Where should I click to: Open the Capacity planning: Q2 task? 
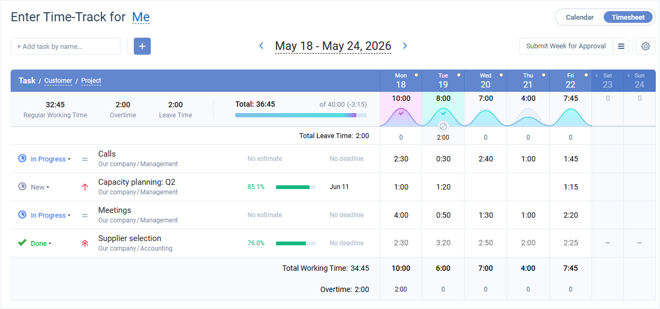(136, 182)
